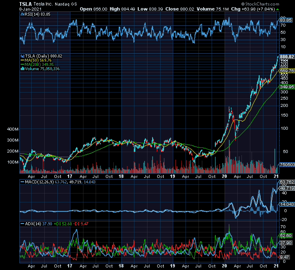Click the 150 price axis label
Viewport: 295px width, 270px height.
point(284,115)
